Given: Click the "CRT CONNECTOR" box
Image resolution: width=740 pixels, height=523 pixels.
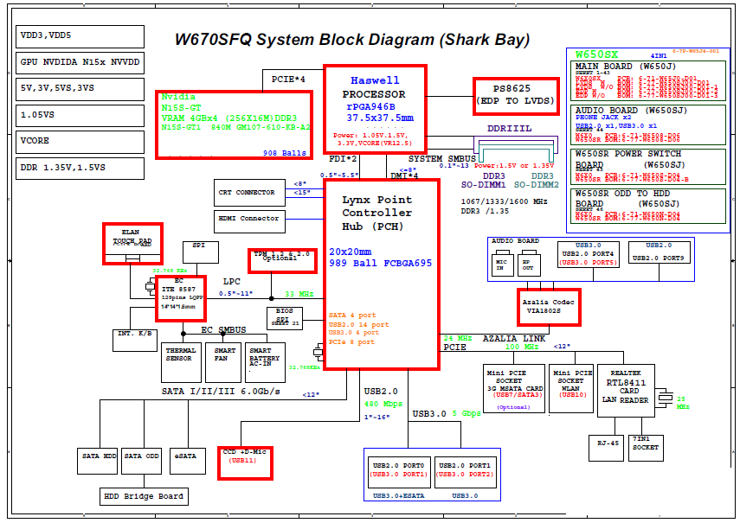Looking at the screenshot, I should (x=249, y=193).
